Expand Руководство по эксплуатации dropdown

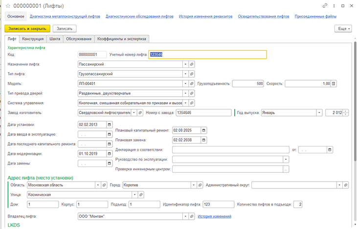[286, 159]
